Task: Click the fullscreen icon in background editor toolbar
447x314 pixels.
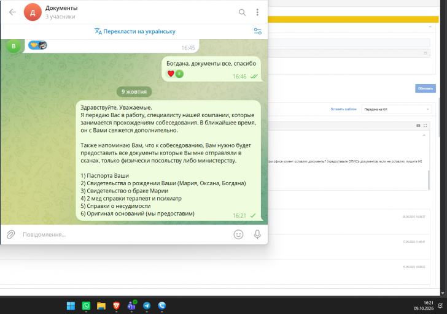Action: (425, 126)
